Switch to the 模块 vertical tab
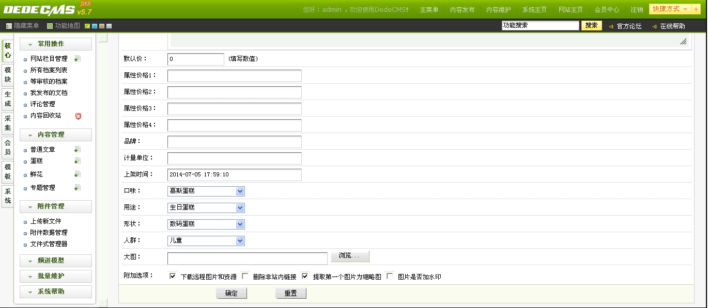The height and width of the screenshot is (308, 708). coord(7,75)
